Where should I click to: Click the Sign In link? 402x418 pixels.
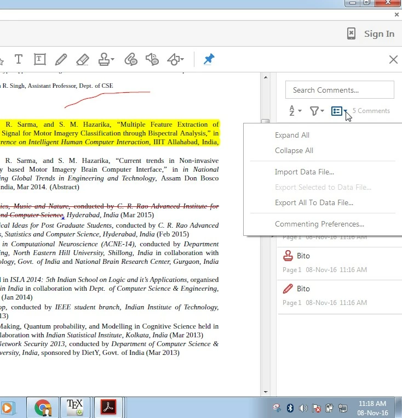click(379, 34)
